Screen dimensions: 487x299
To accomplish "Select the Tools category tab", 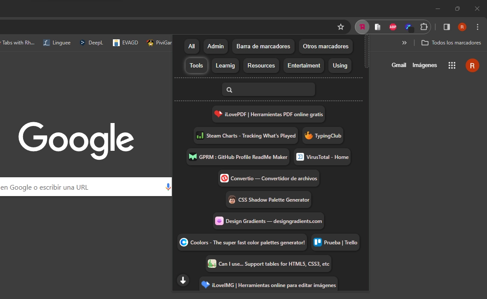I will tap(196, 65).
